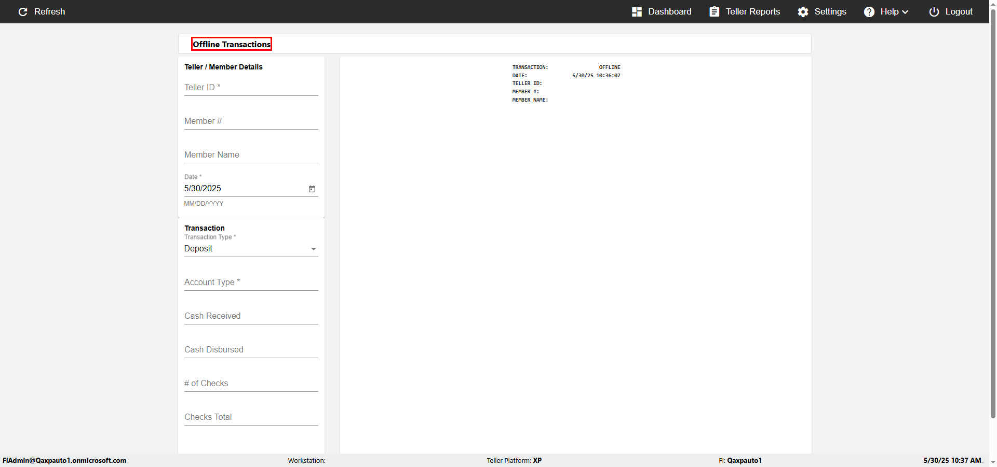Expand the Help menu chevron
Image resolution: width=997 pixels, height=467 pixels.
click(905, 12)
